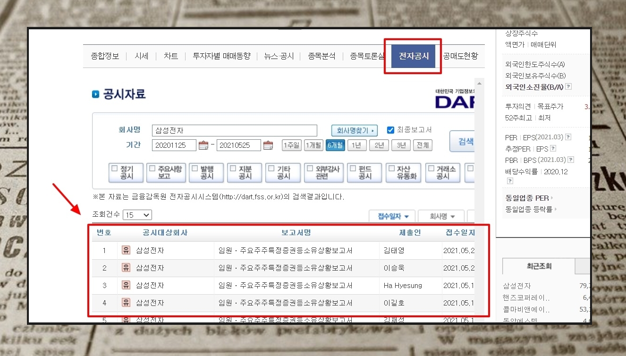Check the 자산유동화 filter
The image size is (626, 356).
(391, 168)
